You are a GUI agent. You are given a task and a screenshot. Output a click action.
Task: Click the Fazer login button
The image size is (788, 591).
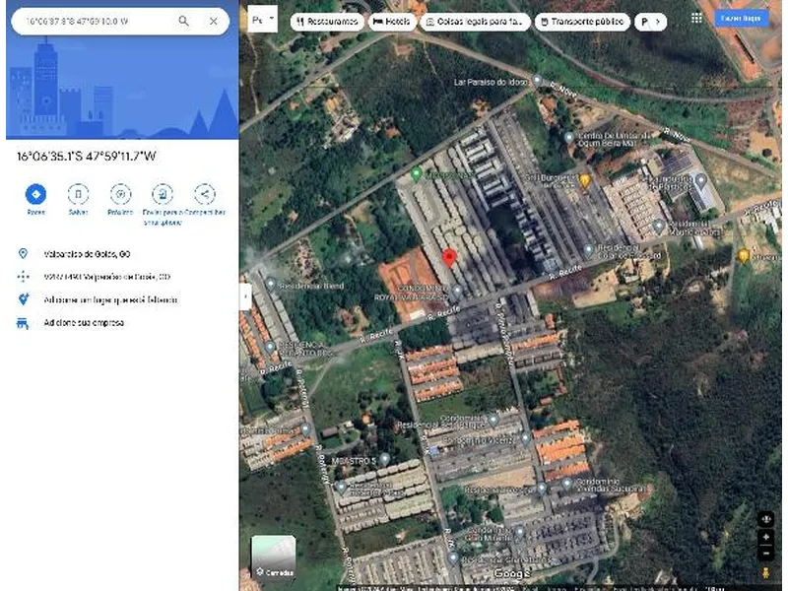coord(742,18)
